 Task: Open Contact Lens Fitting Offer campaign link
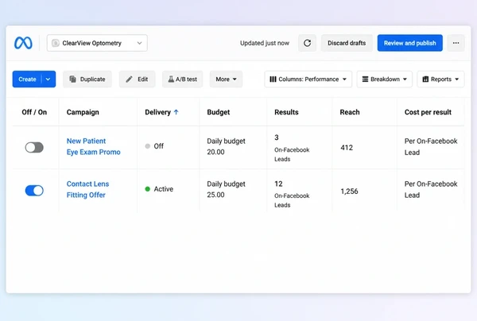point(87,189)
